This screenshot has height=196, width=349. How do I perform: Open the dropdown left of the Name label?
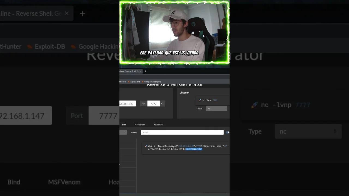pos(123,132)
